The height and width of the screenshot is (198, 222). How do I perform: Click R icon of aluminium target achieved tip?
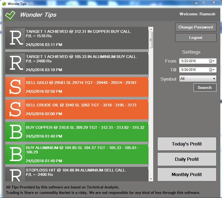coord(15,63)
